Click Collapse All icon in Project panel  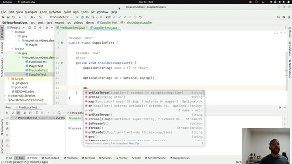(x=40, y=27)
